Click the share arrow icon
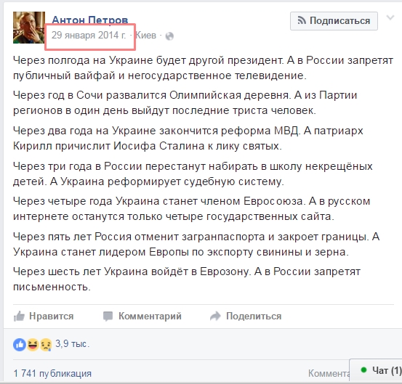The height and width of the screenshot is (384, 402). (x=215, y=316)
